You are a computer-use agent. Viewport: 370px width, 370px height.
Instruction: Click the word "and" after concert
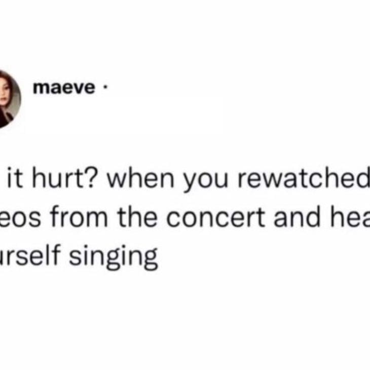[297, 216]
